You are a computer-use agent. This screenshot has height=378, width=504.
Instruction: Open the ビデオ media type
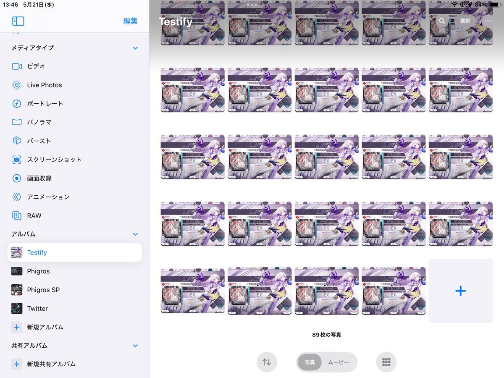click(x=75, y=66)
